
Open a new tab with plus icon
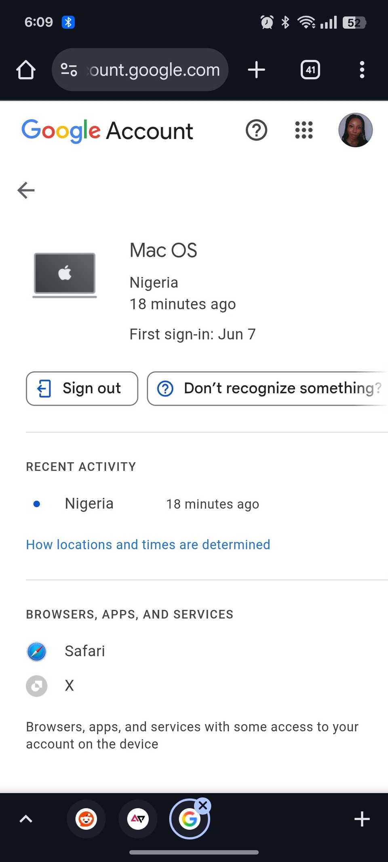[x=256, y=70]
